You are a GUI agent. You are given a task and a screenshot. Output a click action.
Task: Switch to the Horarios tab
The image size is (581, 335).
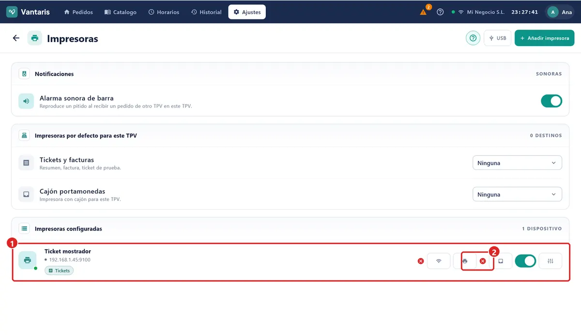[164, 12]
